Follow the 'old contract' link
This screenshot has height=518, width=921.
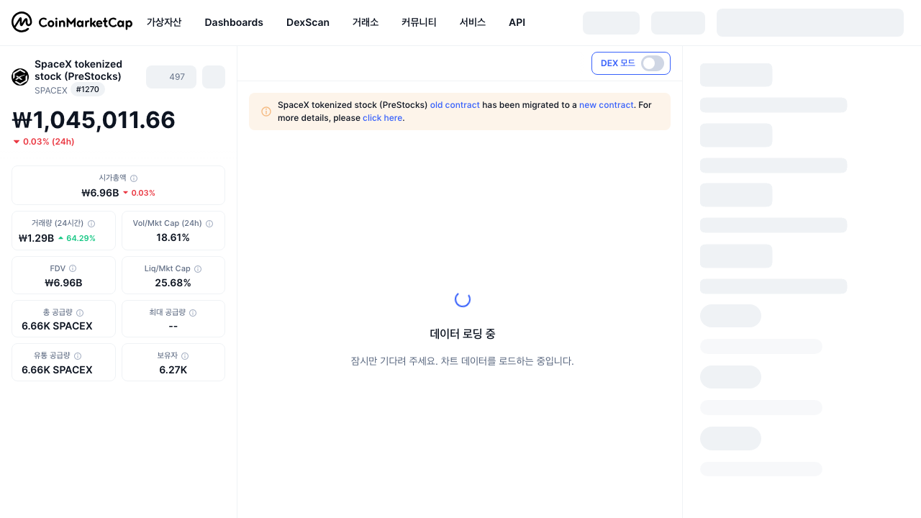coord(455,105)
